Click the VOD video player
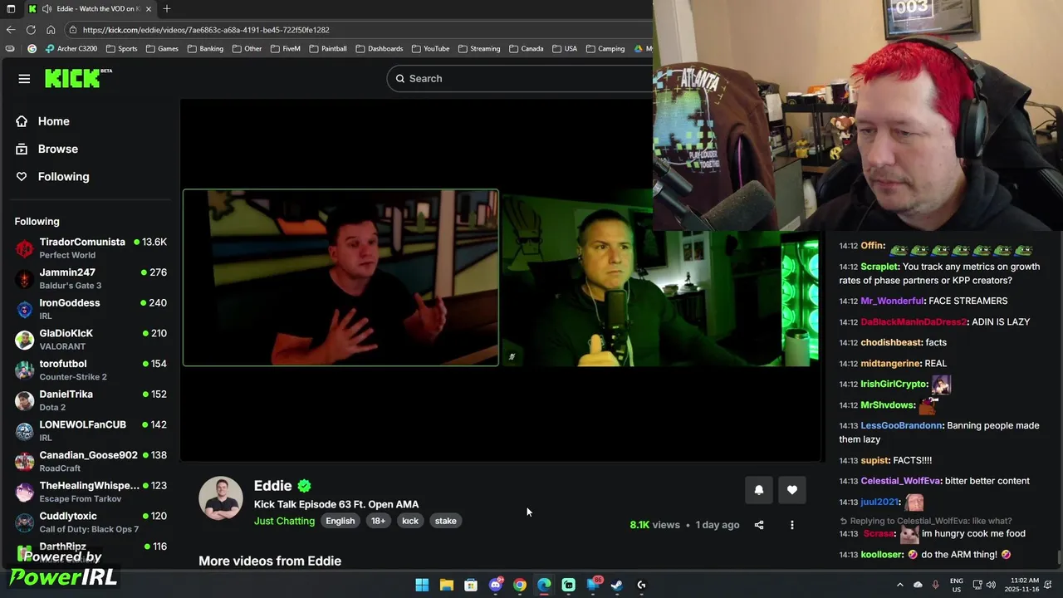Screen dimensions: 1063x598 coord(501,279)
